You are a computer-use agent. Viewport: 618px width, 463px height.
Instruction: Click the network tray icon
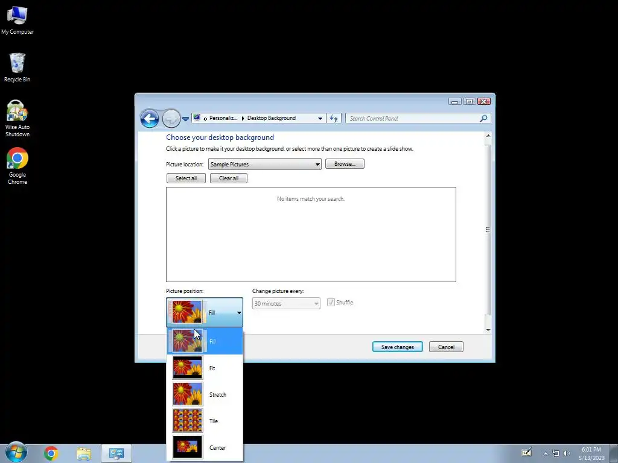tap(556, 453)
